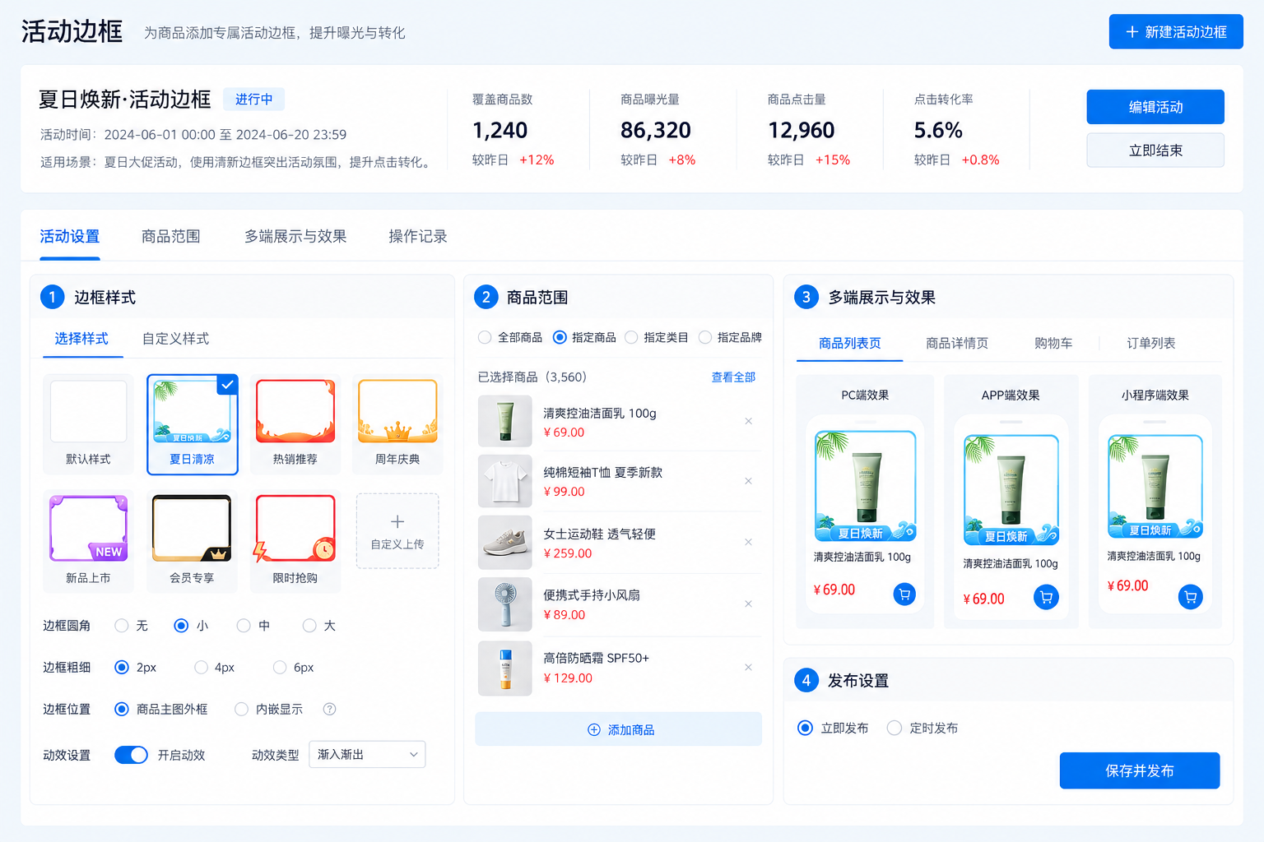Select 内嵌显示 for 边框位置
Screen dimensions: 1264x842
tap(242, 709)
